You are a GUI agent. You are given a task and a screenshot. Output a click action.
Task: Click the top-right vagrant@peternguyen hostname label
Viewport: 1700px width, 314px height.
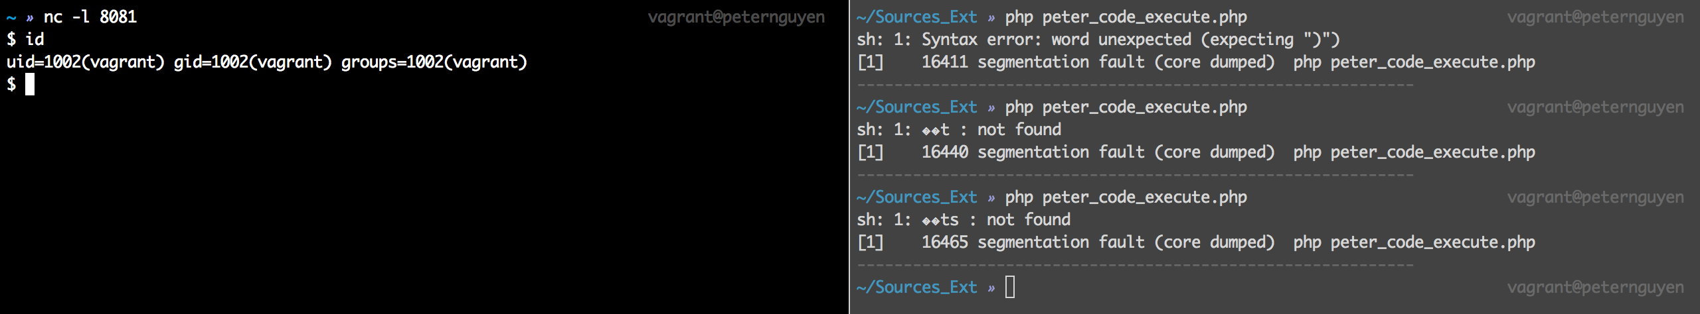tap(1595, 17)
